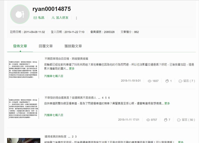Open photo thumbnail of 違規者真的無恥度 post
This screenshot has width=199, height=143.
tap(24, 141)
